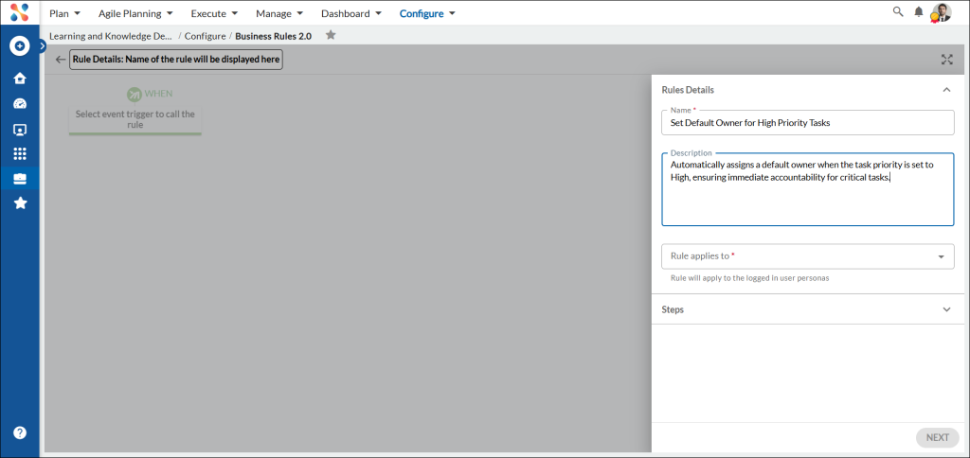Click into the Name input field
Image resolution: width=970 pixels, height=458 pixels.
tap(807, 122)
